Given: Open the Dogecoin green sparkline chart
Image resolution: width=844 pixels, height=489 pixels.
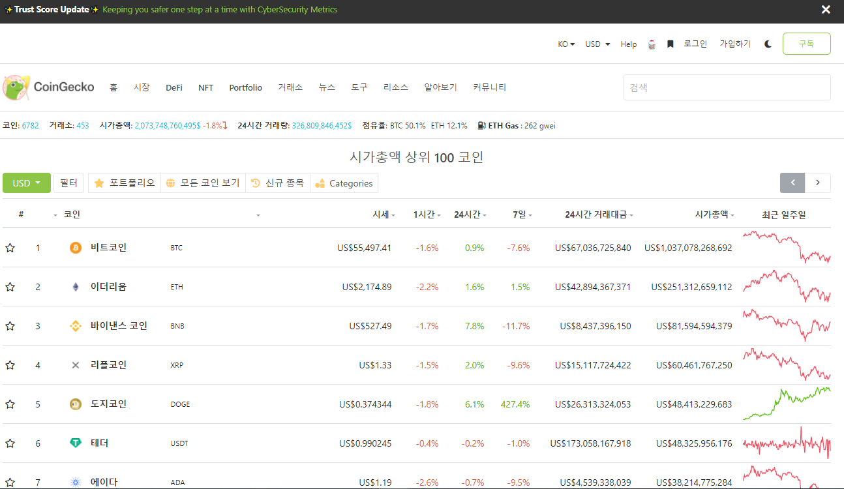Looking at the screenshot, I should pyautogui.click(x=787, y=403).
